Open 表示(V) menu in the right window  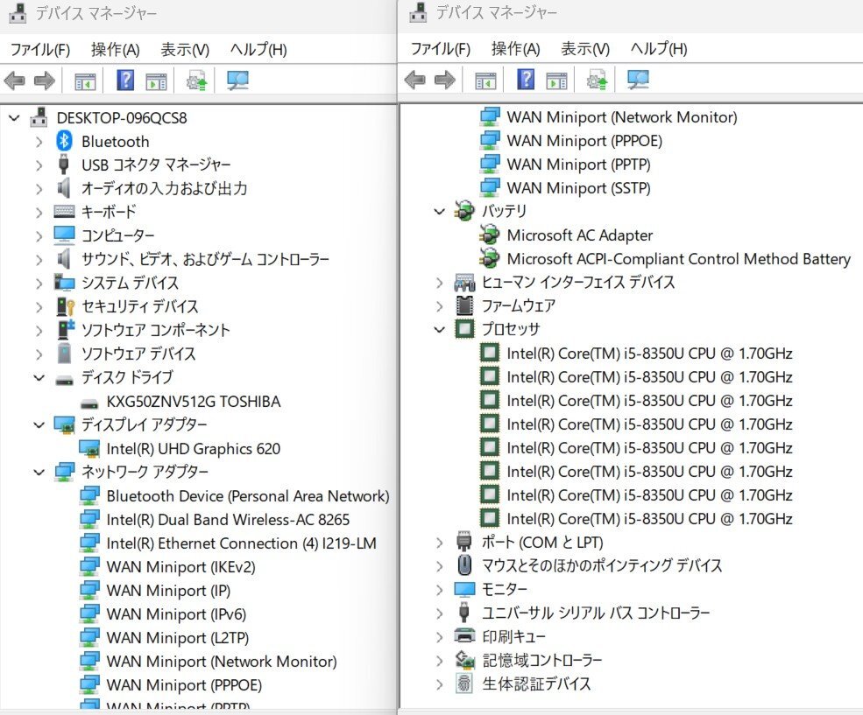tap(585, 49)
